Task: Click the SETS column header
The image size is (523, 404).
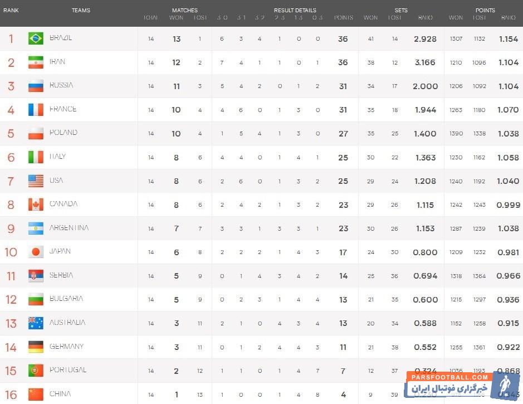Action: [401, 10]
